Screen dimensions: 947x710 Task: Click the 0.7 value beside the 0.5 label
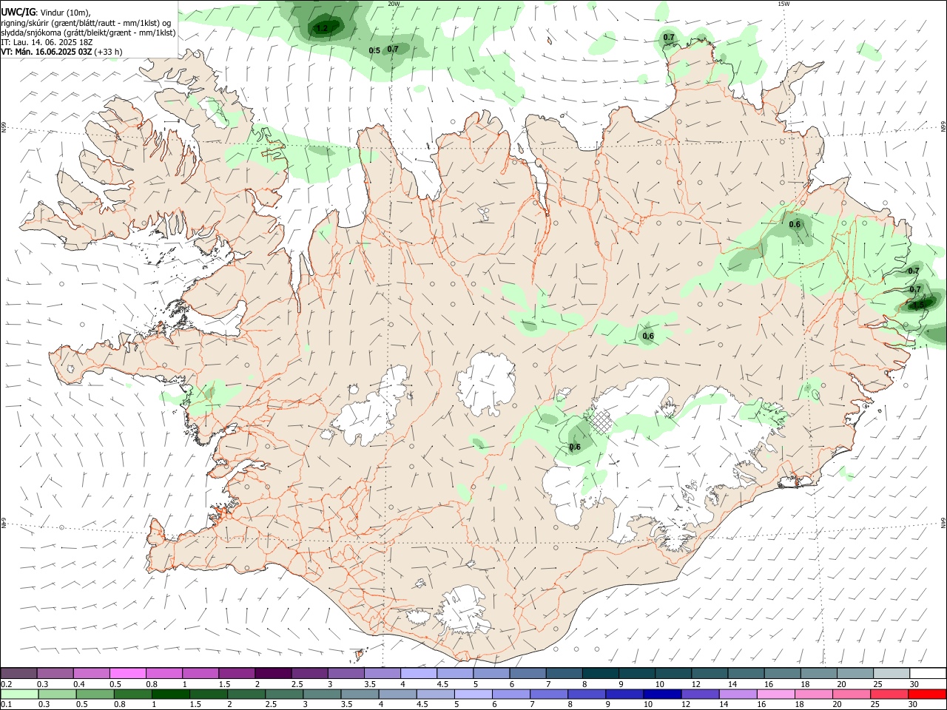393,49
